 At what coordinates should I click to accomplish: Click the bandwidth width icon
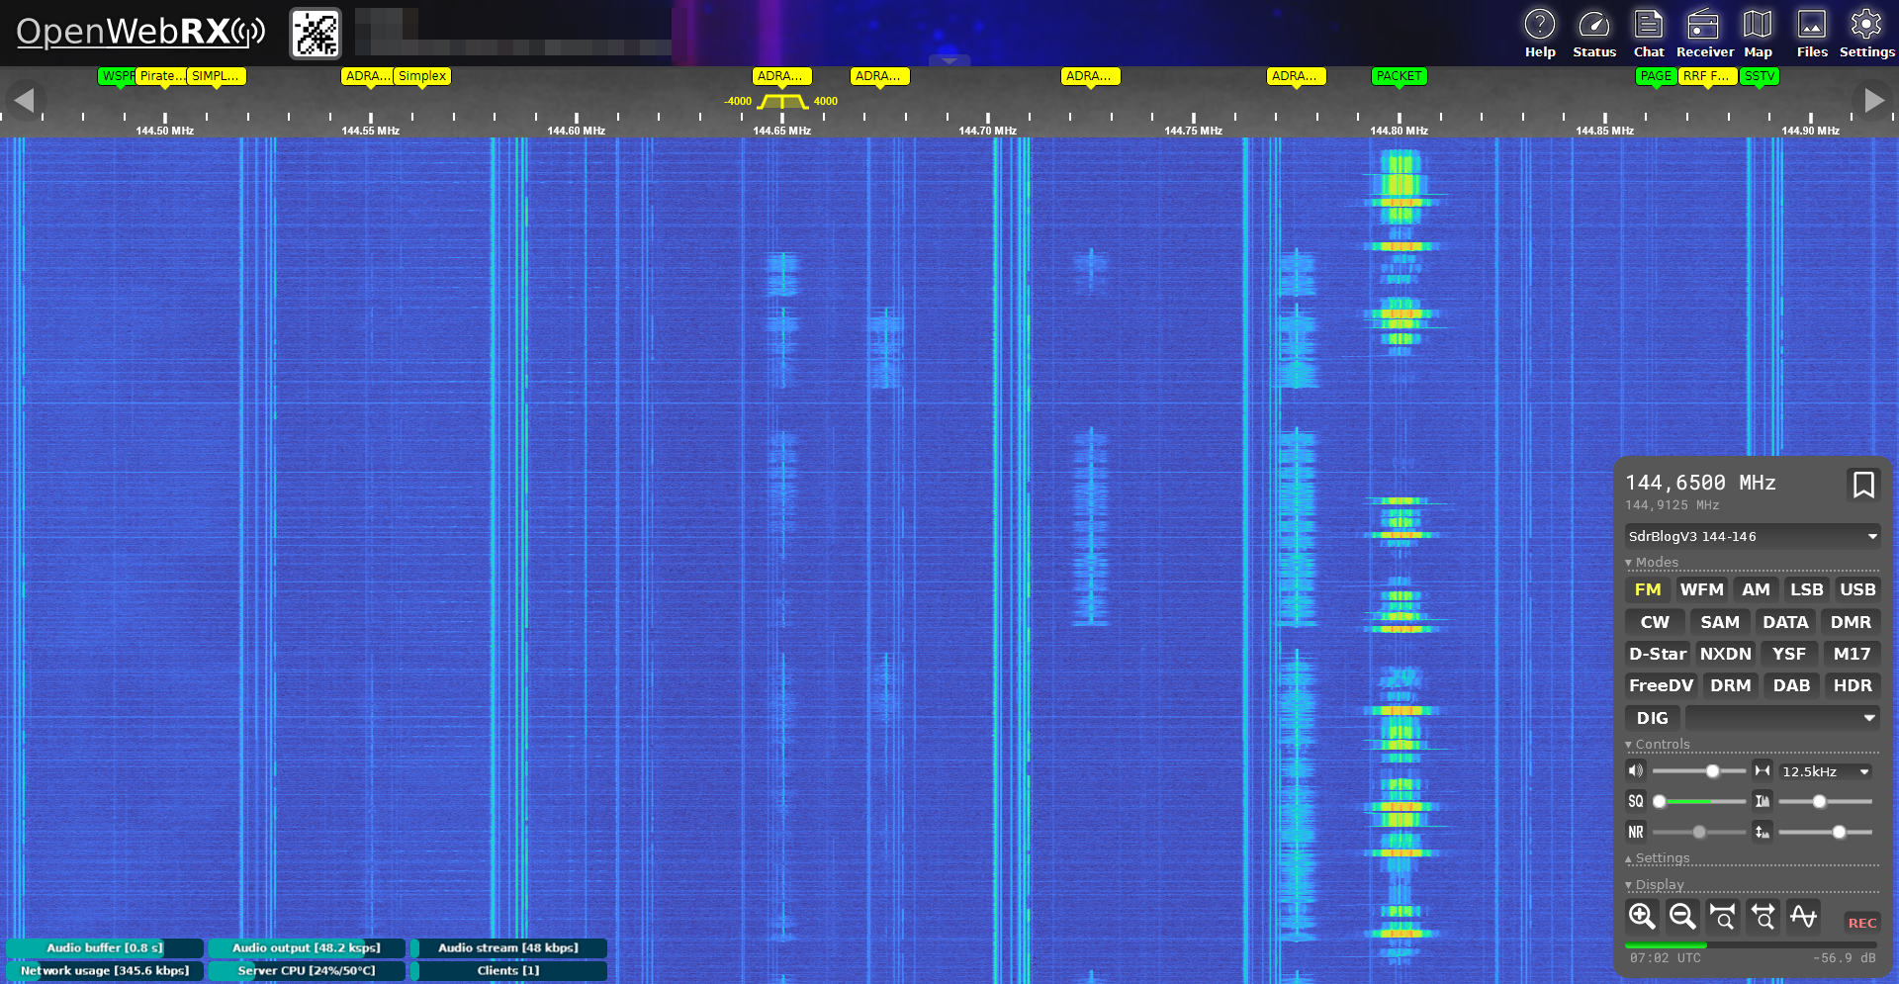pos(1763,770)
